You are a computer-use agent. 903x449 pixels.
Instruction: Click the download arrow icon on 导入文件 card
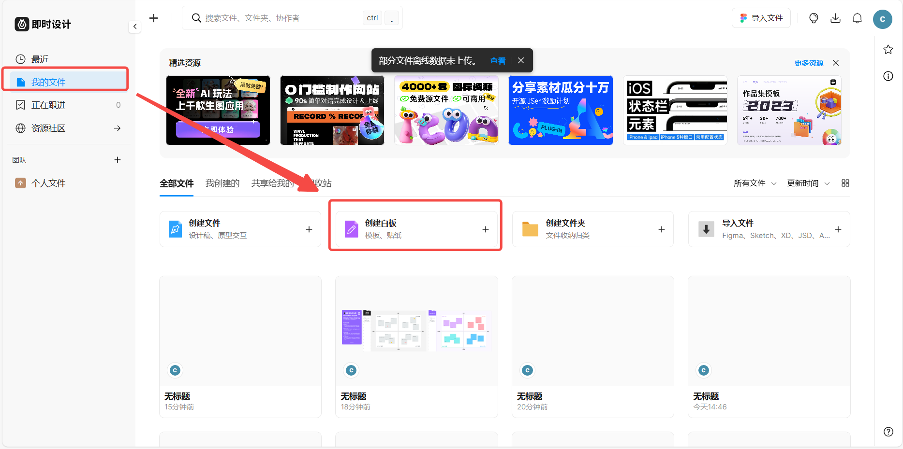[706, 229]
